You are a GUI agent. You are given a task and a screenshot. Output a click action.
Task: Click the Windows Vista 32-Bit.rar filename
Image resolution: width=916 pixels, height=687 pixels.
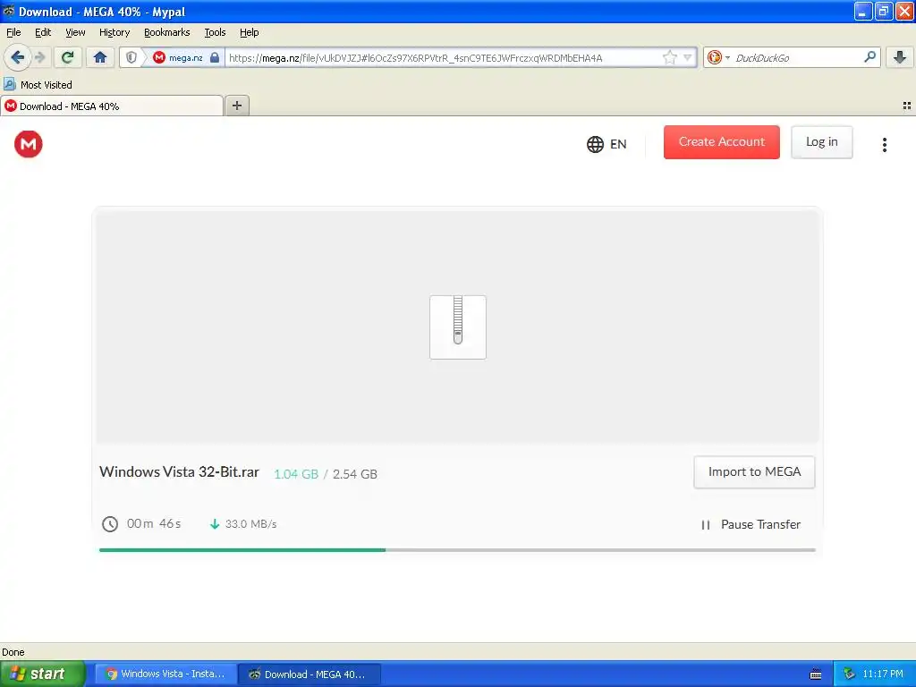coord(179,472)
